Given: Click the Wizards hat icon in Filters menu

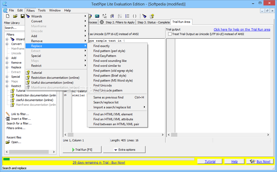Looking at the screenshot, I should coord(28,16).
